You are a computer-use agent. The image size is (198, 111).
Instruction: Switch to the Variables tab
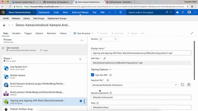tap(16, 33)
